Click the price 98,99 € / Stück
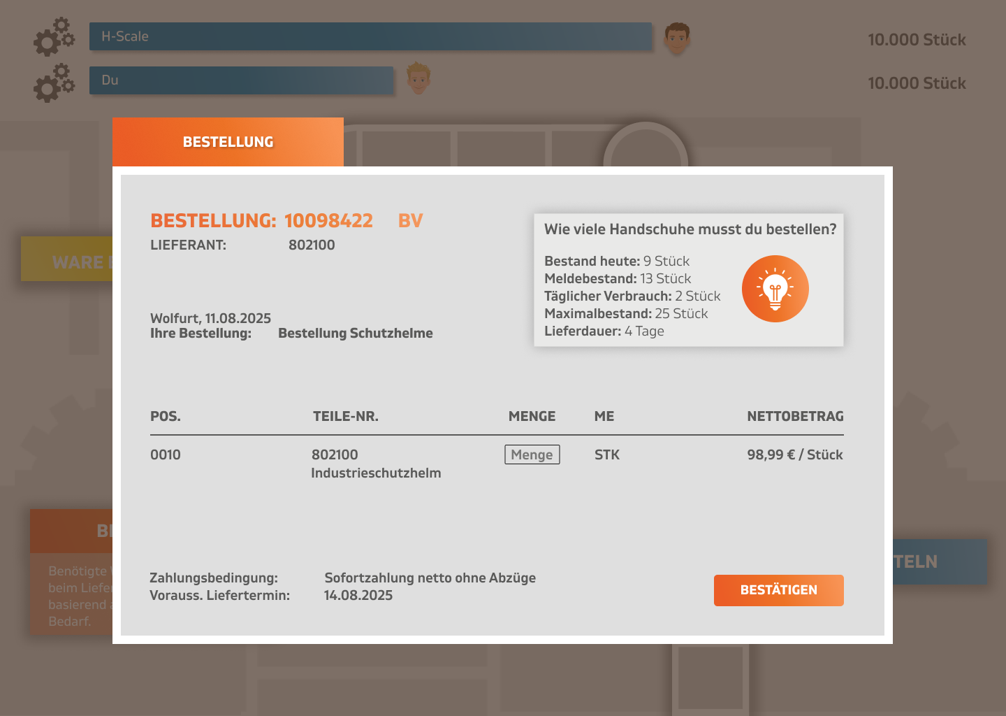Viewport: 1006px width, 716px height. (795, 455)
